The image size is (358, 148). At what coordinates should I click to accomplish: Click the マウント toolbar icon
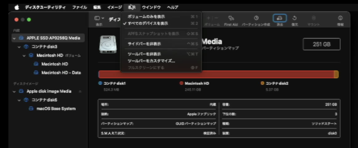314,18
